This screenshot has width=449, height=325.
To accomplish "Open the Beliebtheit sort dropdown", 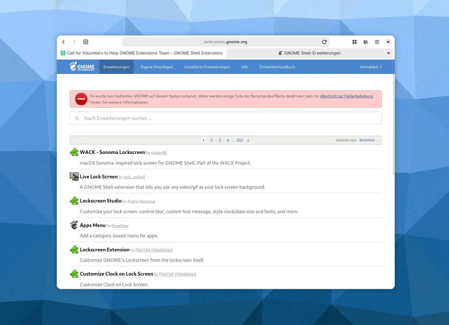I will [x=368, y=140].
